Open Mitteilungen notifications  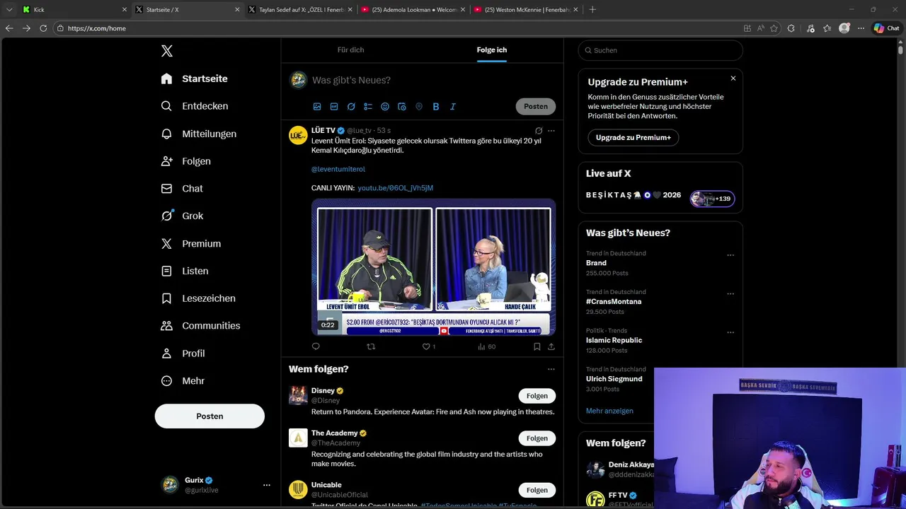[199, 134]
